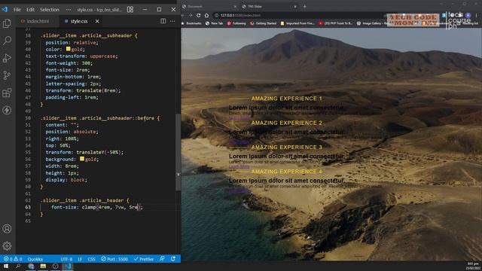The width and height of the screenshot is (482, 271).
Task: Click the AMAZING EXPERIENCE 3 heading
Action: [x=286, y=148]
